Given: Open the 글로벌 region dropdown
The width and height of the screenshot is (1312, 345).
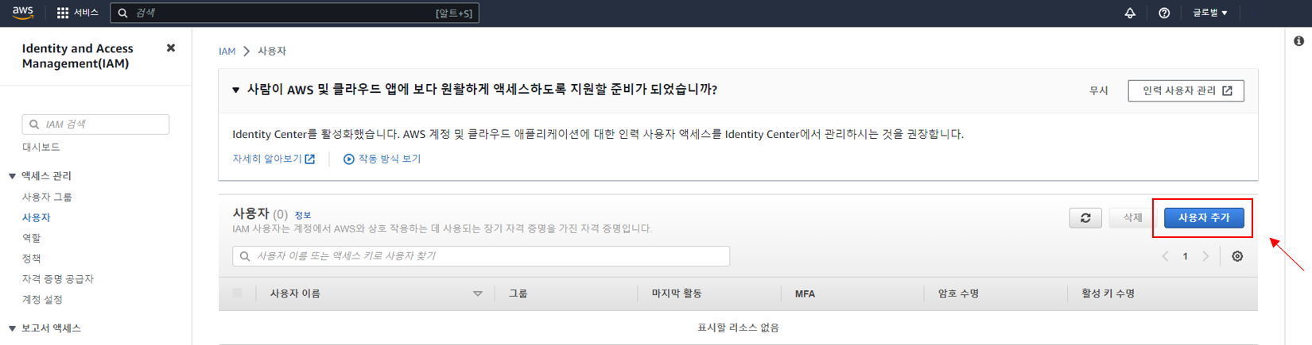Looking at the screenshot, I should [1209, 13].
